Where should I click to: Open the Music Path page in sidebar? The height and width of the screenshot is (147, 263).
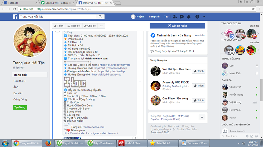click(240, 73)
